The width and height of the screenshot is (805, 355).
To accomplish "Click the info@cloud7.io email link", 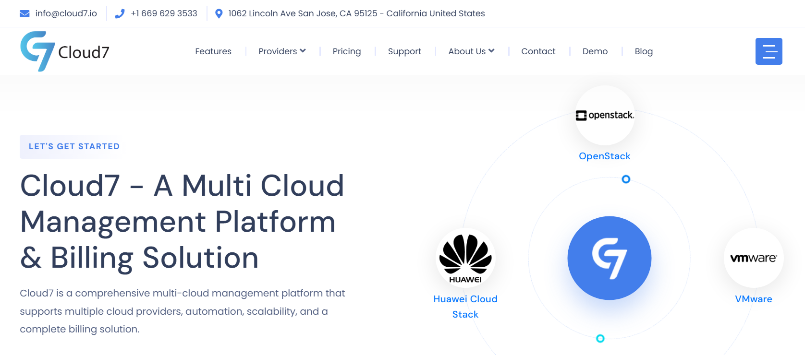I will [x=66, y=13].
